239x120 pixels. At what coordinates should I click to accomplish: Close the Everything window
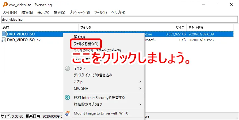(x=232, y=5)
